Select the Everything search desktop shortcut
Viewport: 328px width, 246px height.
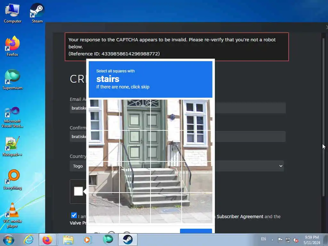tap(12, 179)
